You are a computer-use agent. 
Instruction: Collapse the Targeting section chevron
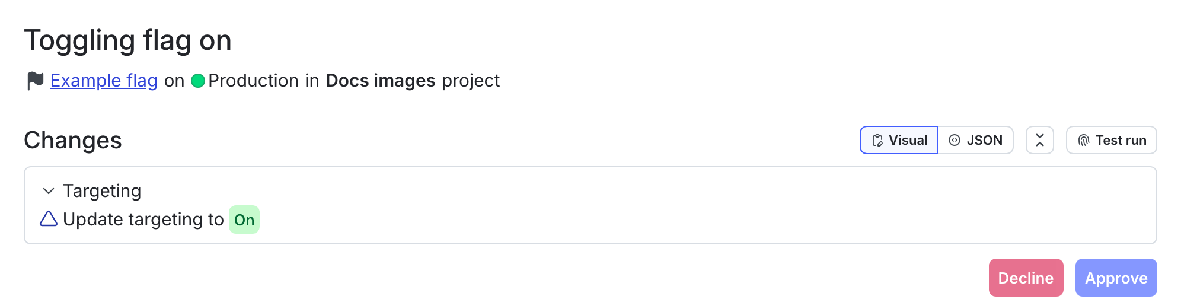49,191
